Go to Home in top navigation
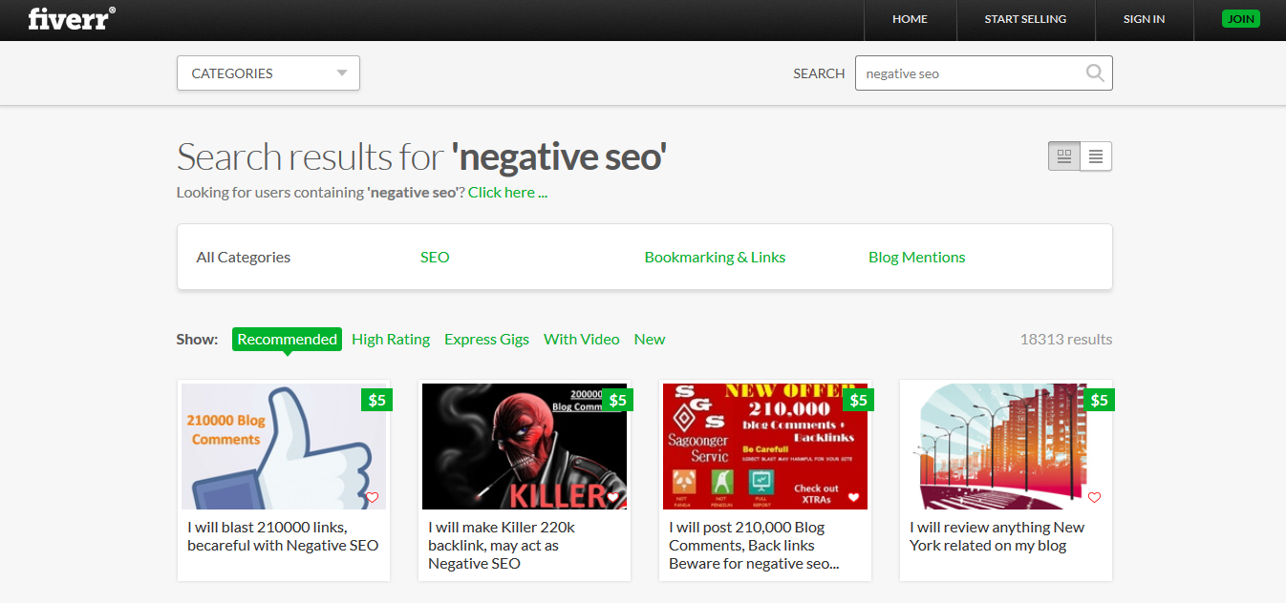 [x=910, y=19]
